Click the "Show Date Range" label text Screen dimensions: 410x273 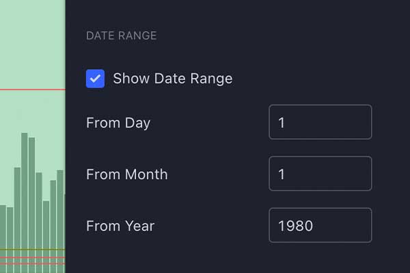172,78
